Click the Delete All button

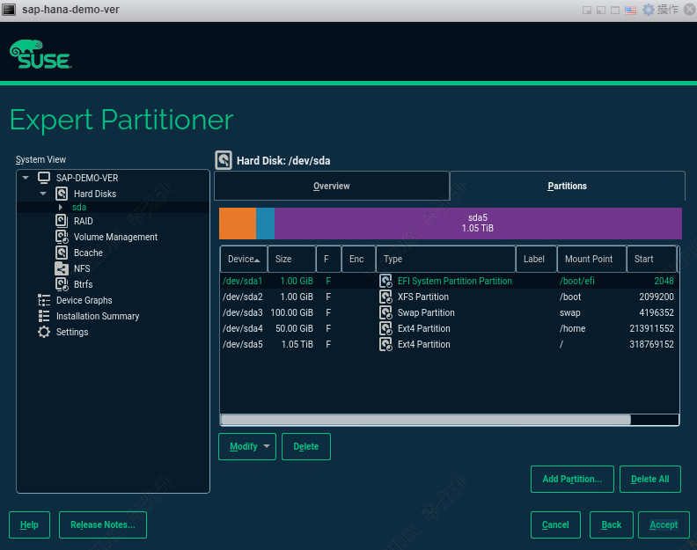pos(649,479)
